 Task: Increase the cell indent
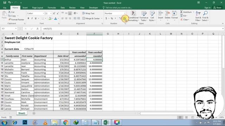pyautogui.click(x=79, y=18)
